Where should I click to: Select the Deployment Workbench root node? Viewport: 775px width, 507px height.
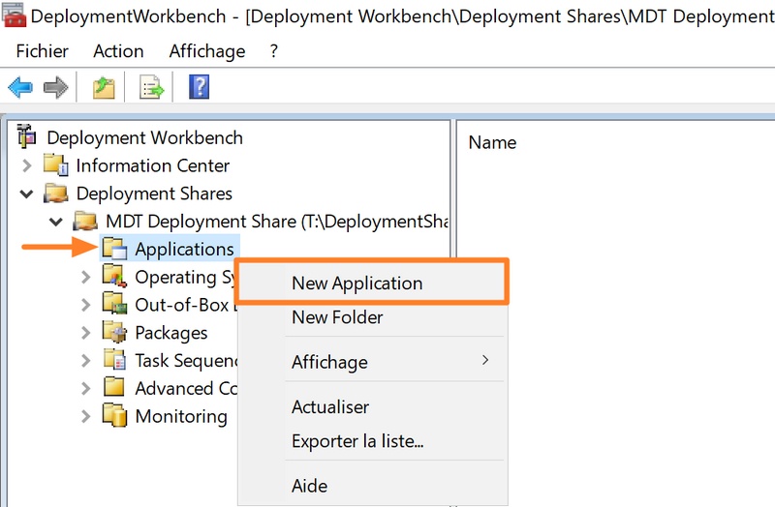(144, 137)
